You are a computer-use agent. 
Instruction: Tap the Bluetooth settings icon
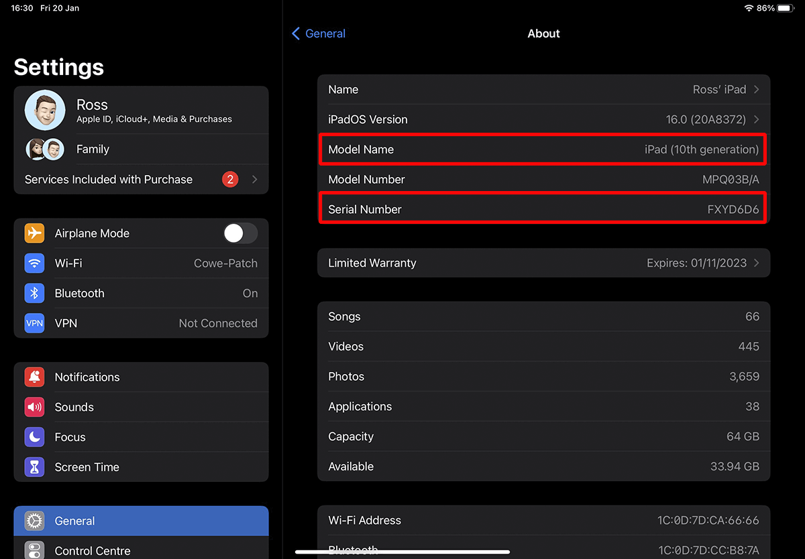(34, 294)
